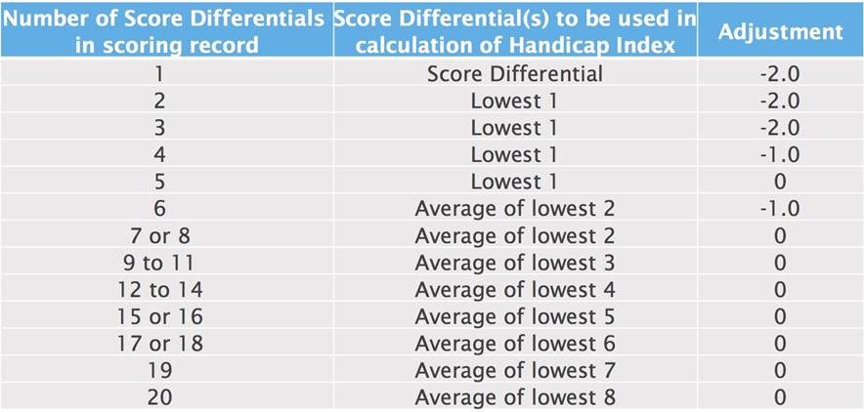Select the 'Average of lowest 3' cell
The width and height of the screenshot is (864, 412).
[x=515, y=264]
